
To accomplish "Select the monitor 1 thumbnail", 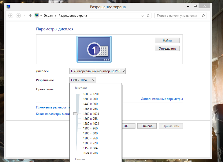I will point(94,49).
